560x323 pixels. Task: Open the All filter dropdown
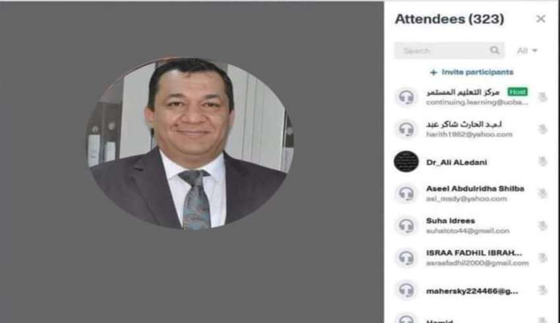527,51
